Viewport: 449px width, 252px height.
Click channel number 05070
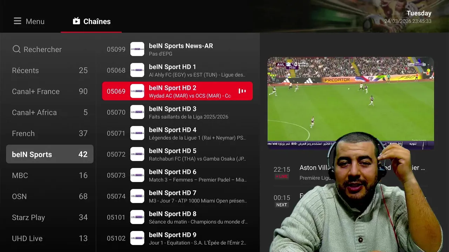pos(116,112)
